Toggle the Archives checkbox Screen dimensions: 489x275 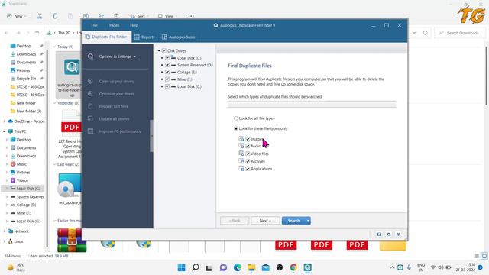(x=248, y=161)
